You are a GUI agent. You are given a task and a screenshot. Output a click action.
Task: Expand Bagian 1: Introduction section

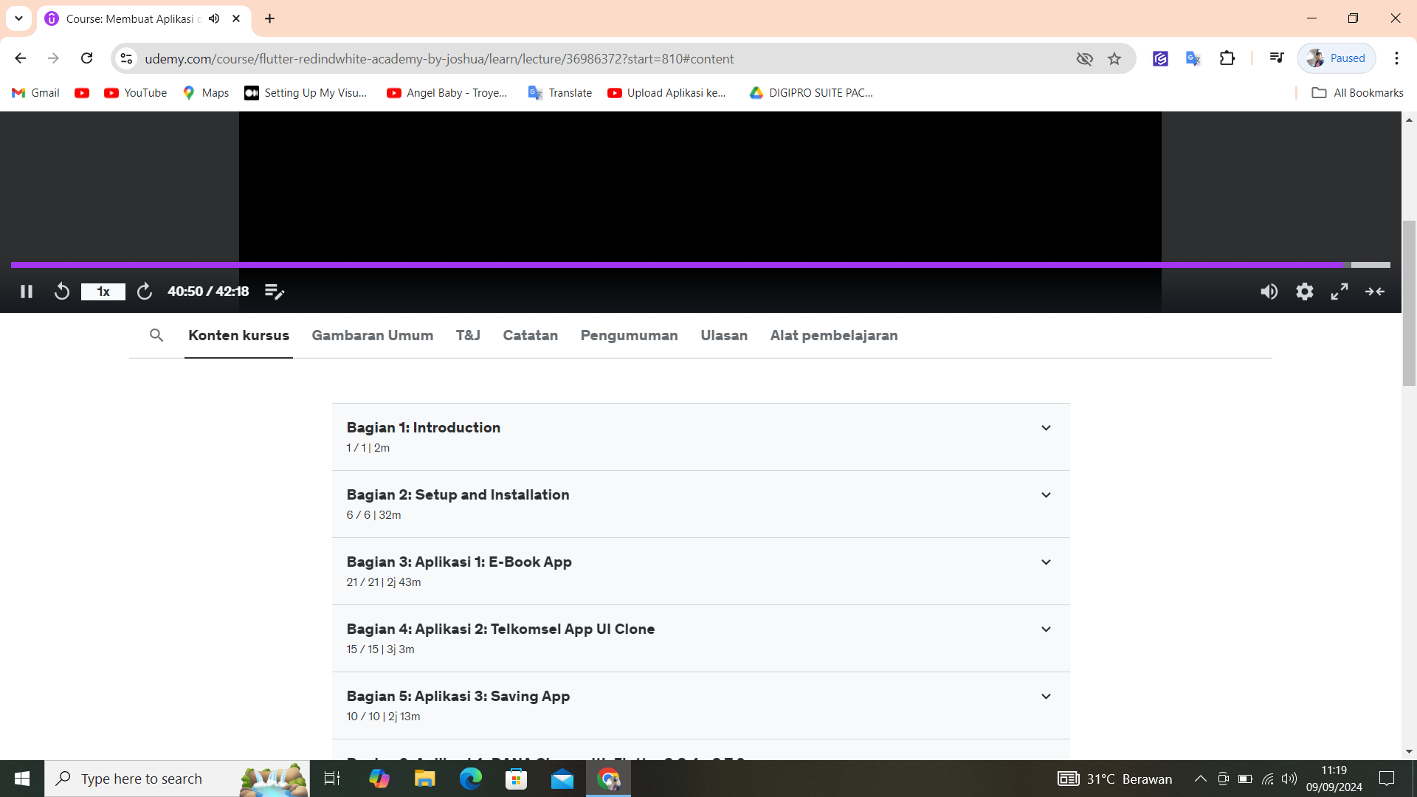pos(1045,428)
